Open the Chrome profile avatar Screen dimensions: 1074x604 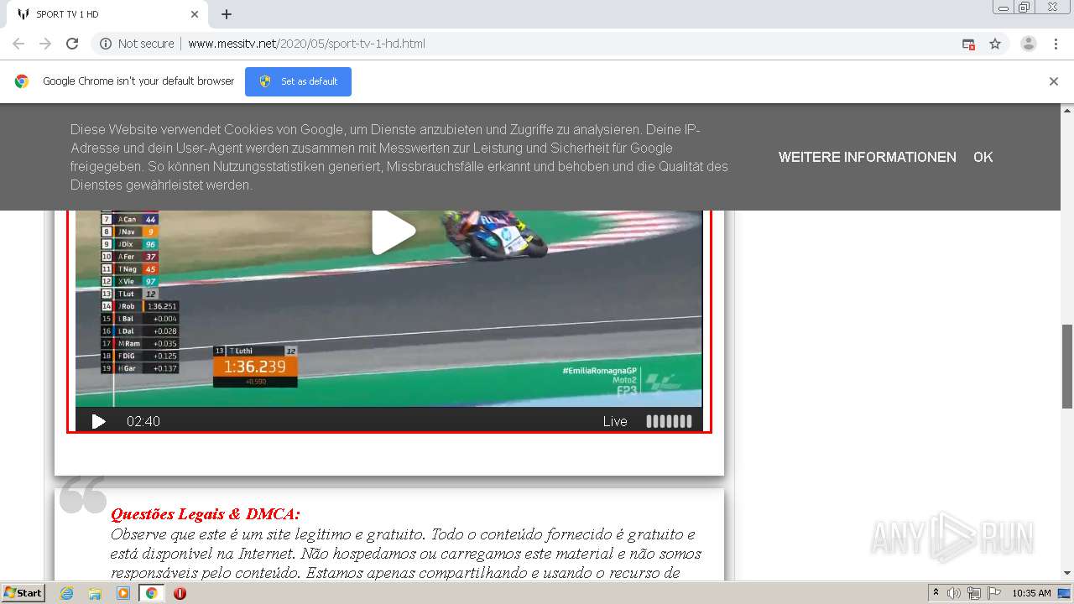1028,44
